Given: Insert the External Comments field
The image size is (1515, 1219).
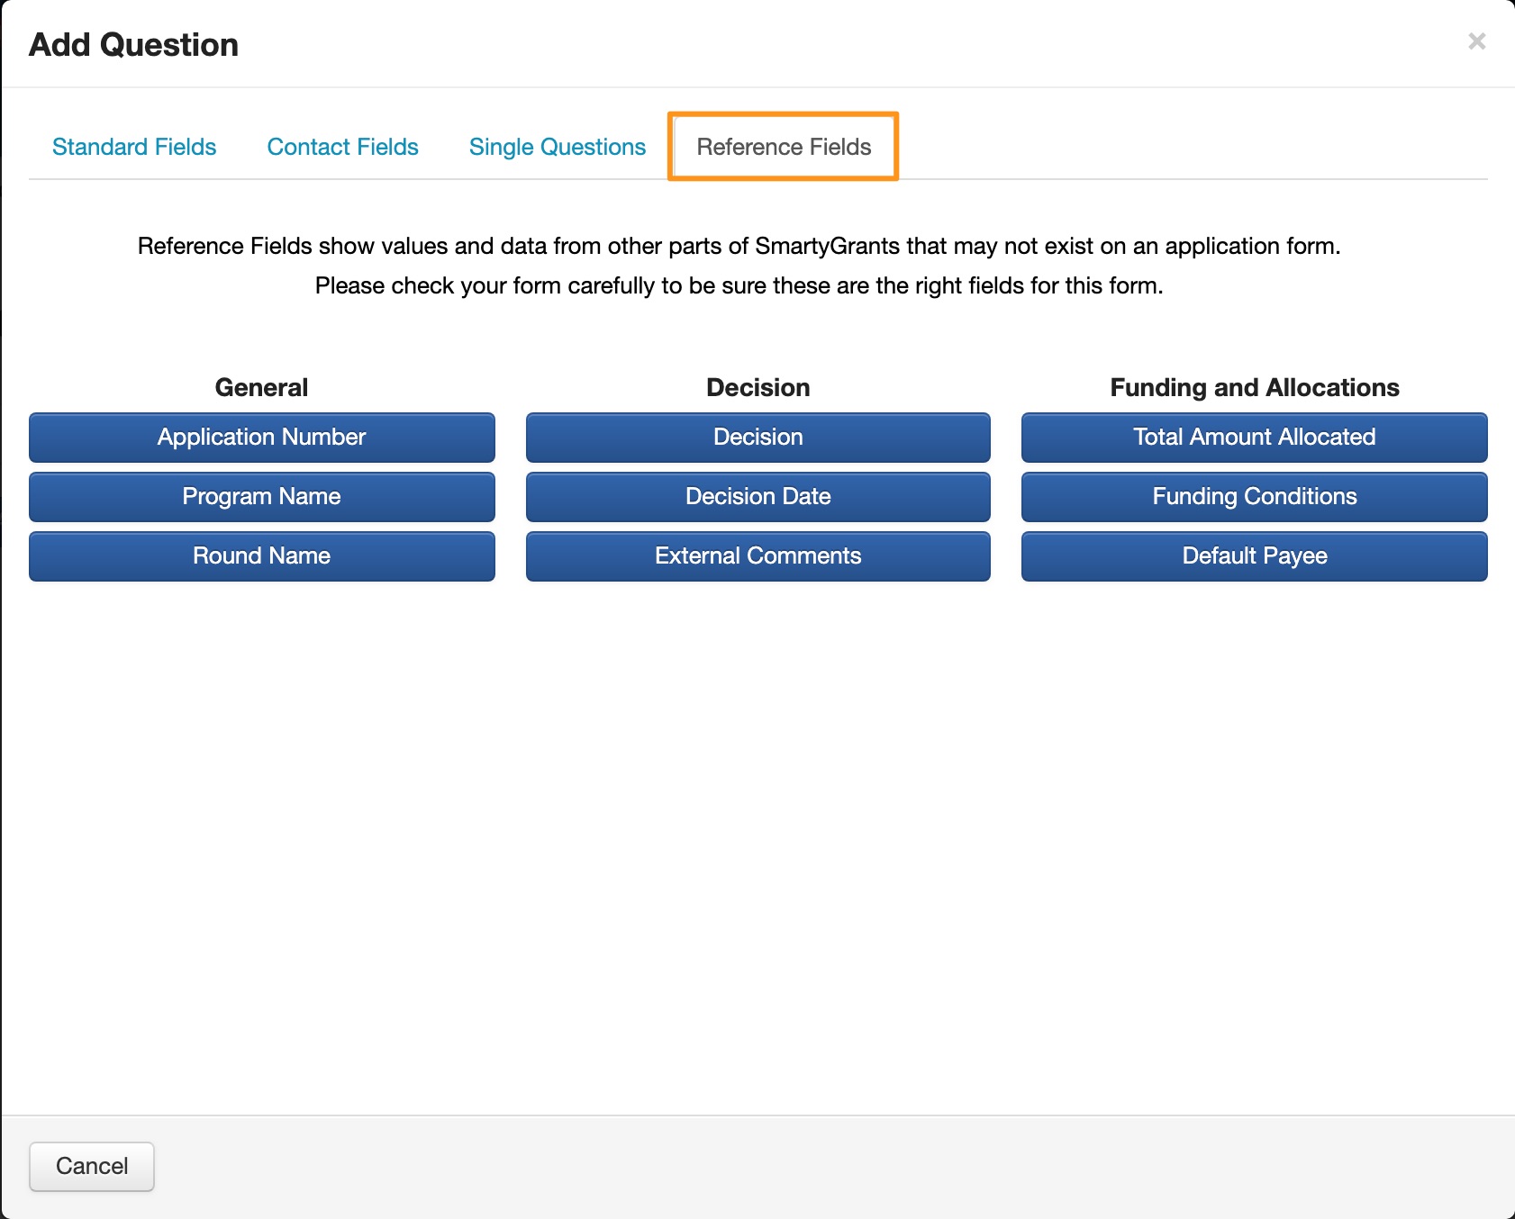Looking at the screenshot, I should click(x=757, y=556).
